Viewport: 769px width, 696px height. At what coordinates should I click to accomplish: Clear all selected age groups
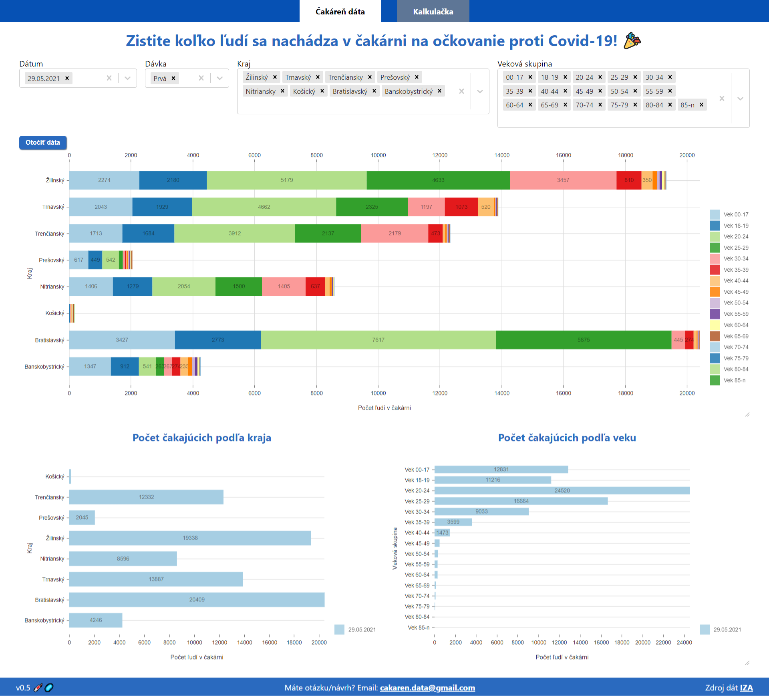tap(722, 98)
